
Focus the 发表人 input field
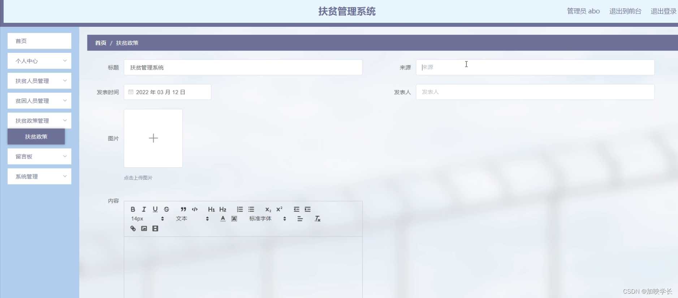535,92
